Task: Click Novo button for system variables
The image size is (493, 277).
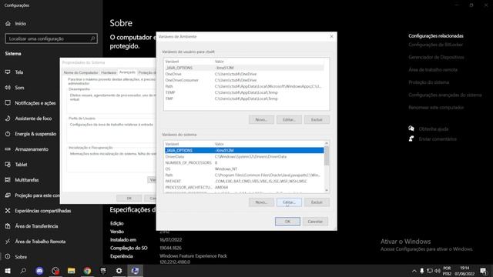Action: click(x=261, y=202)
